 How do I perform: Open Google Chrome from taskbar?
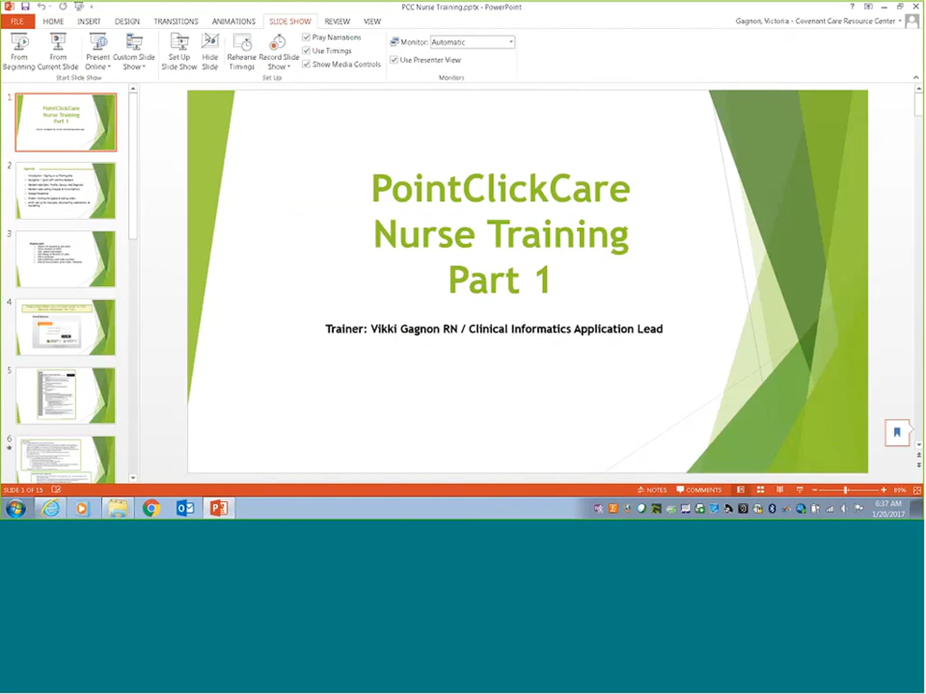(151, 508)
